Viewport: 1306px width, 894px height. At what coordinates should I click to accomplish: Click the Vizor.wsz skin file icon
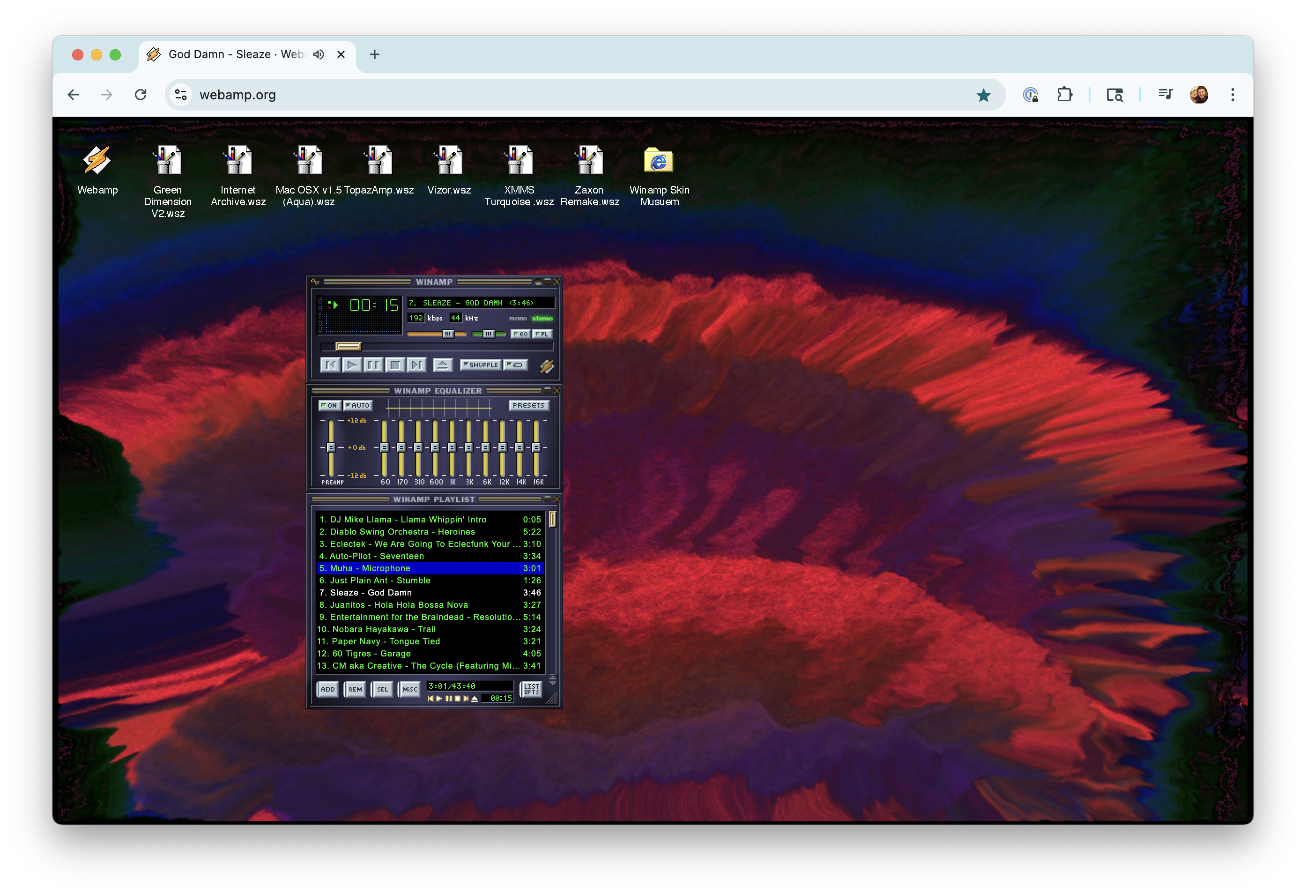[x=448, y=162]
